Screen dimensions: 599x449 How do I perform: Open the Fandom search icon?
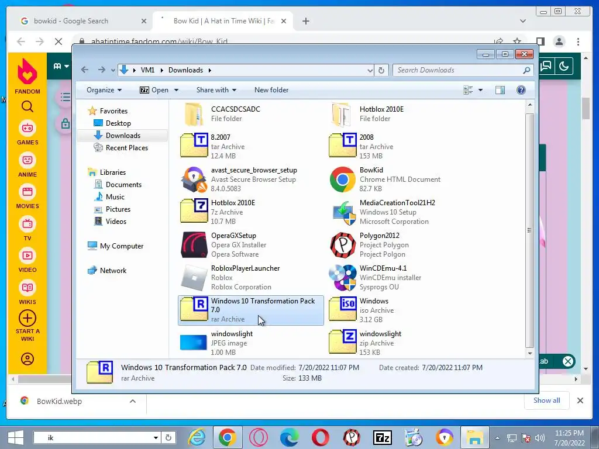[x=27, y=106]
